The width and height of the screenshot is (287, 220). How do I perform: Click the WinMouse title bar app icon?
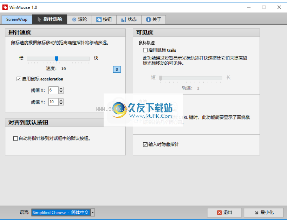[x=5, y=7]
